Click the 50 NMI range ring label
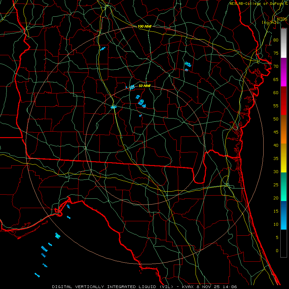The height and width of the screenshot is (289, 289). [x=144, y=86]
